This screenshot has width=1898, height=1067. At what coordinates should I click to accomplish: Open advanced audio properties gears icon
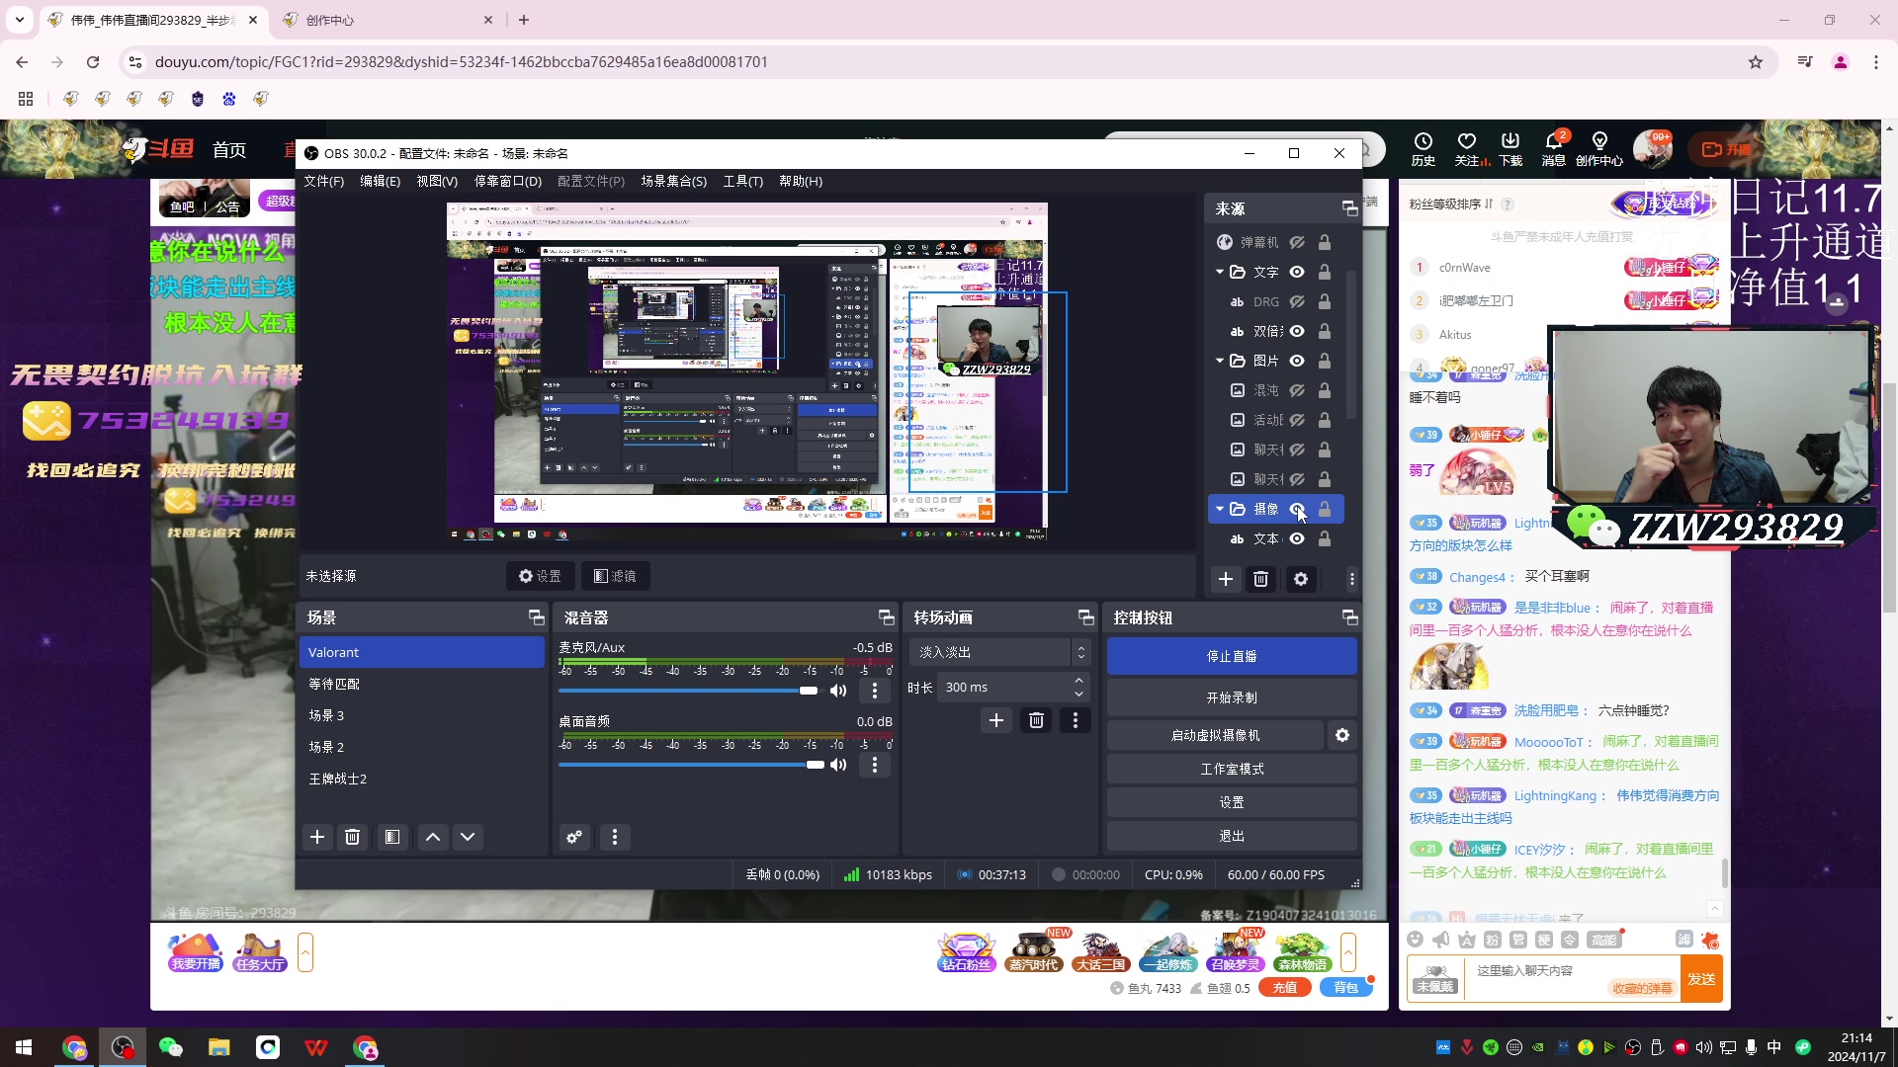[574, 837]
